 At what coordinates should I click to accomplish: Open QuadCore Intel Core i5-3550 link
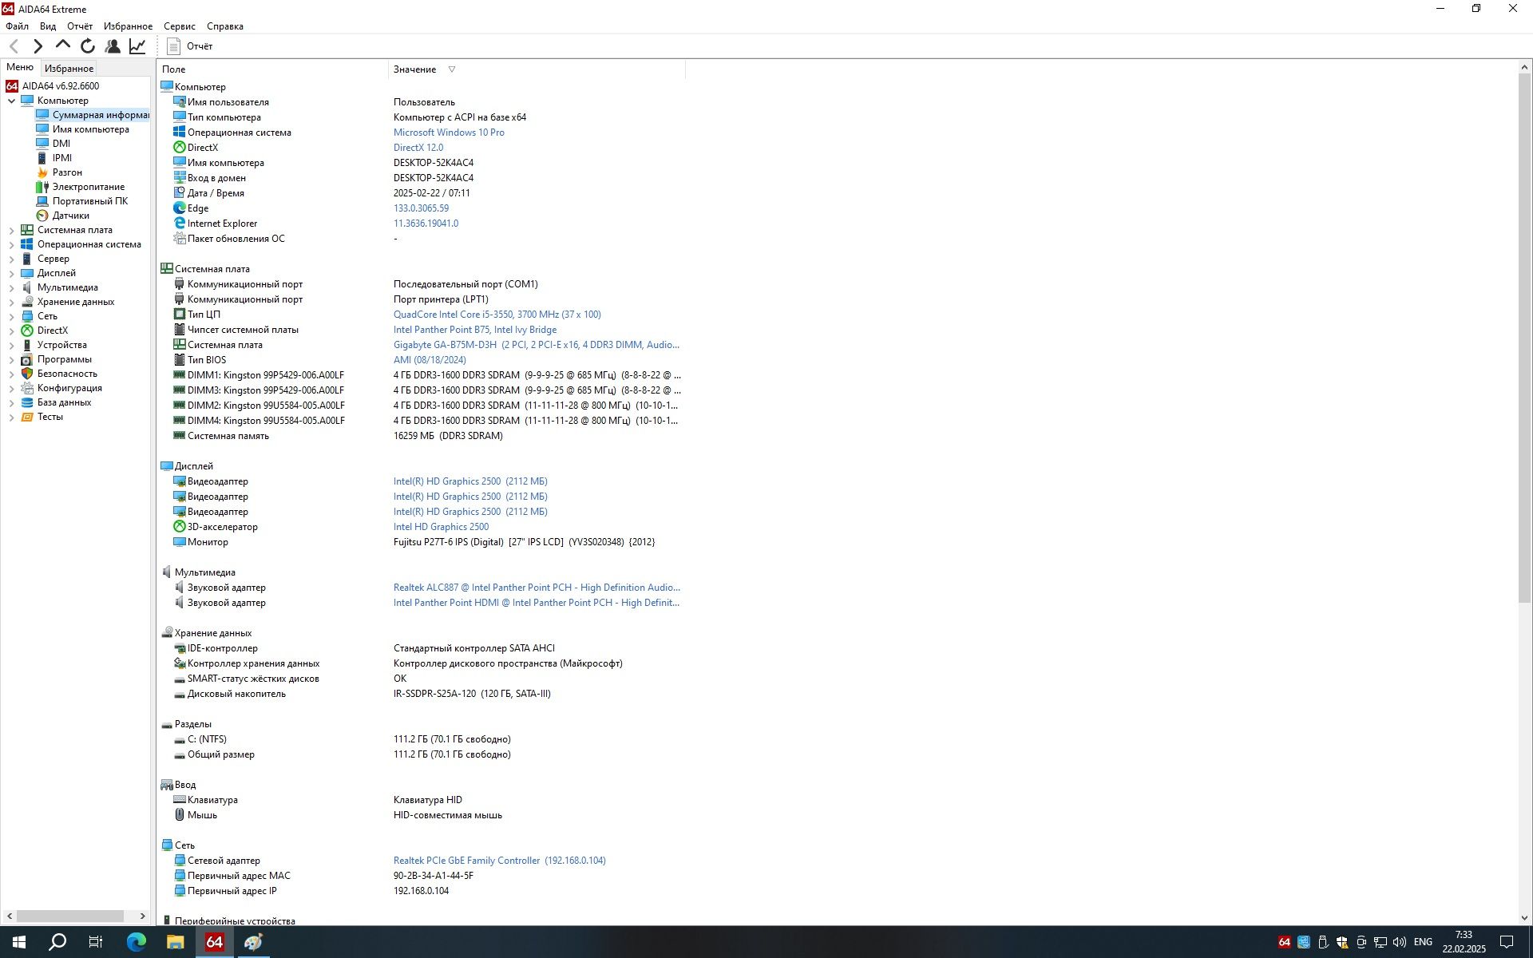pyautogui.click(x=497, y=315)
